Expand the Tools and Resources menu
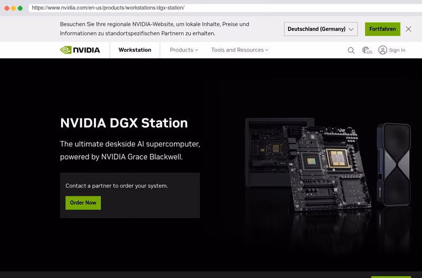The width and height of the screenshot is (422, 278). pos(240,50)
